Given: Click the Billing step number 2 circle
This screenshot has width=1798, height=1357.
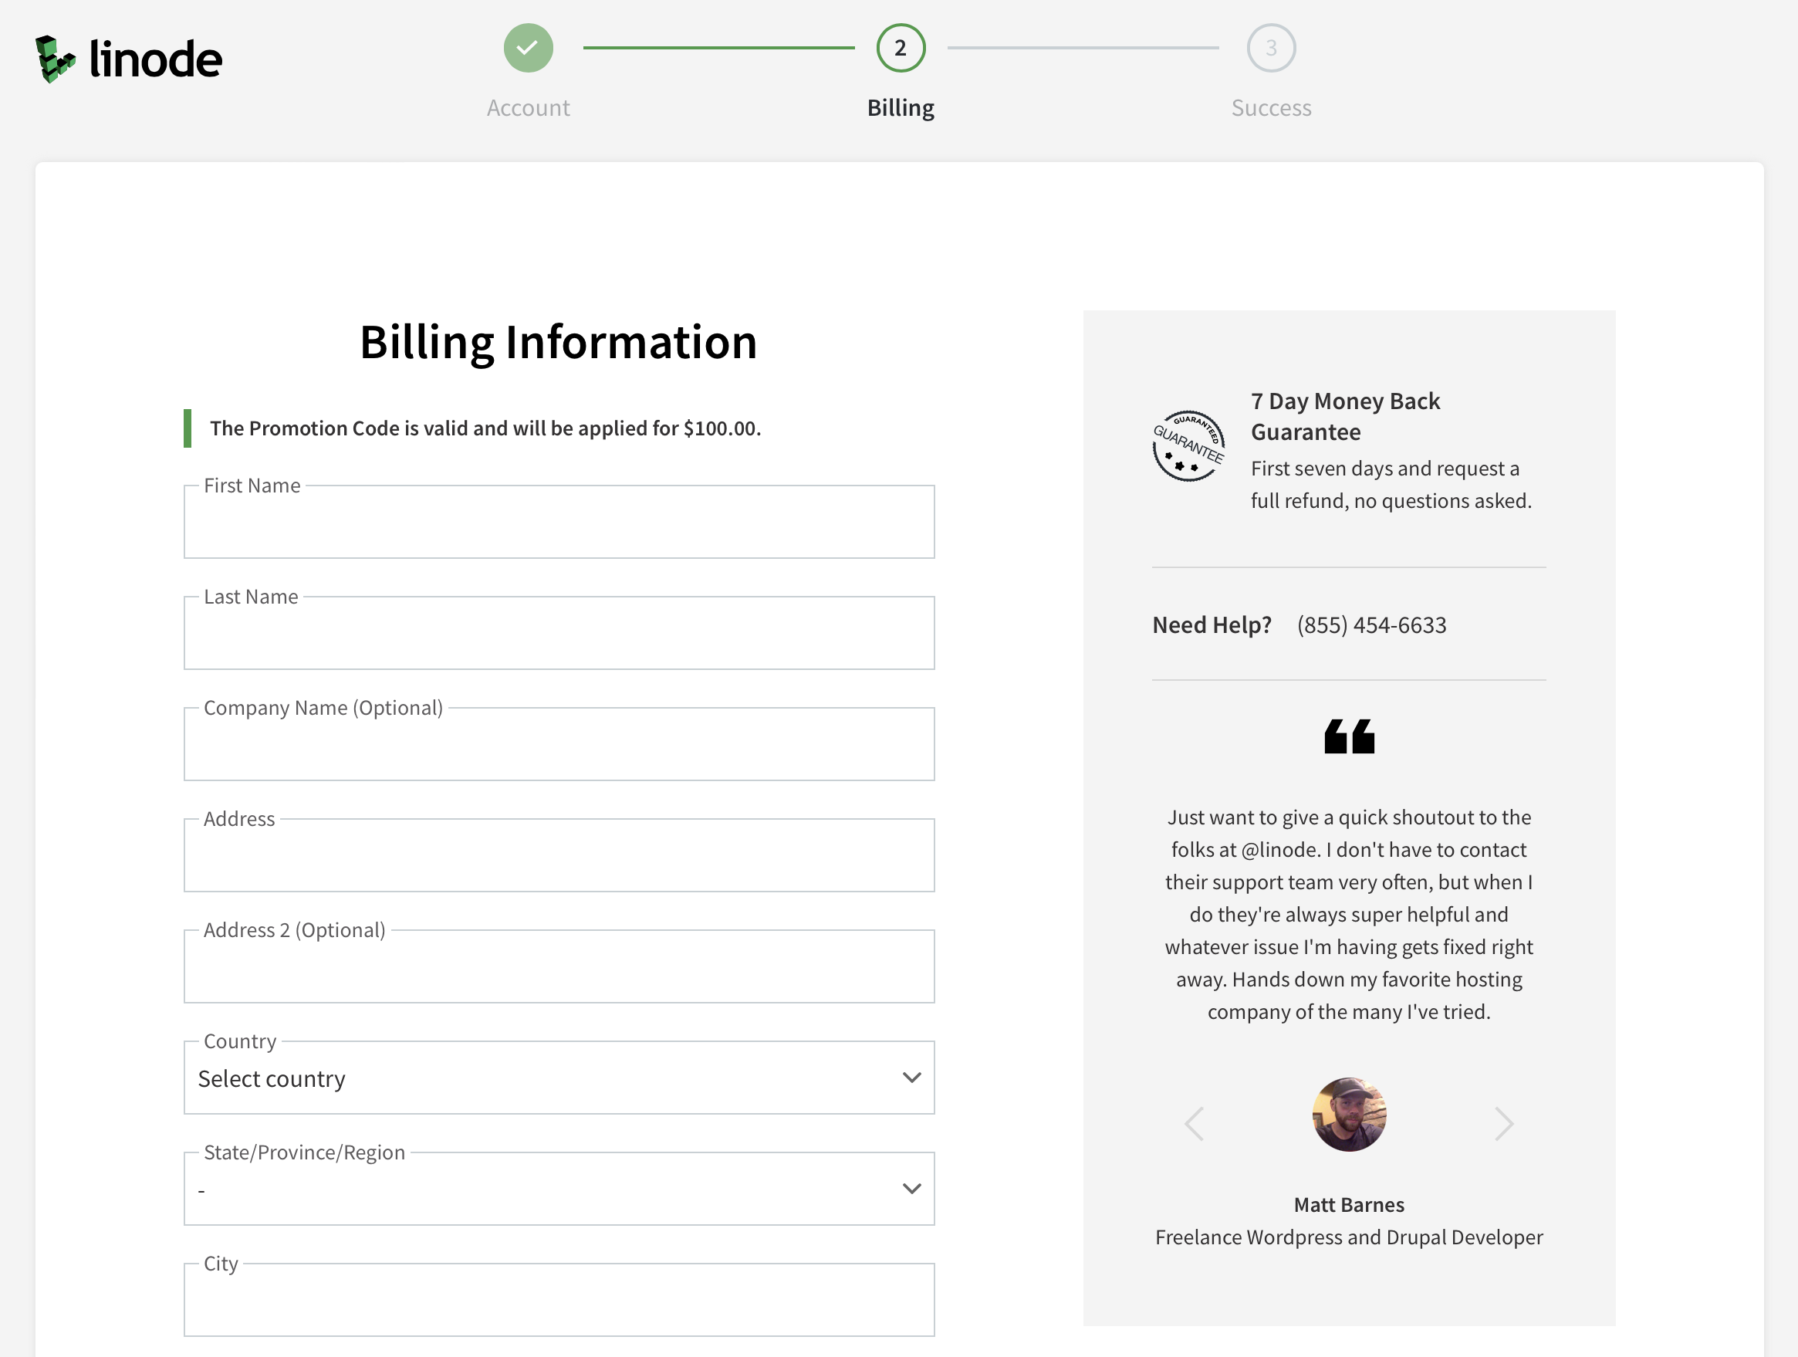Looking at the screenshot, I should click(x=900, y=48).
